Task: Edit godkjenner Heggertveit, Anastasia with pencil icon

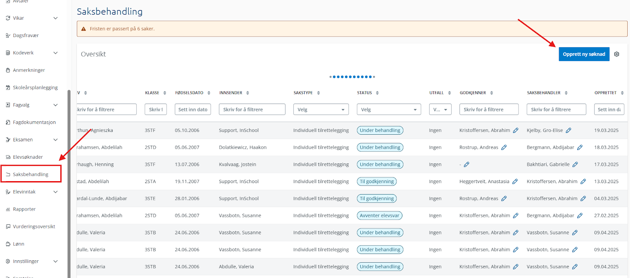Action: [x=515, y=182]
